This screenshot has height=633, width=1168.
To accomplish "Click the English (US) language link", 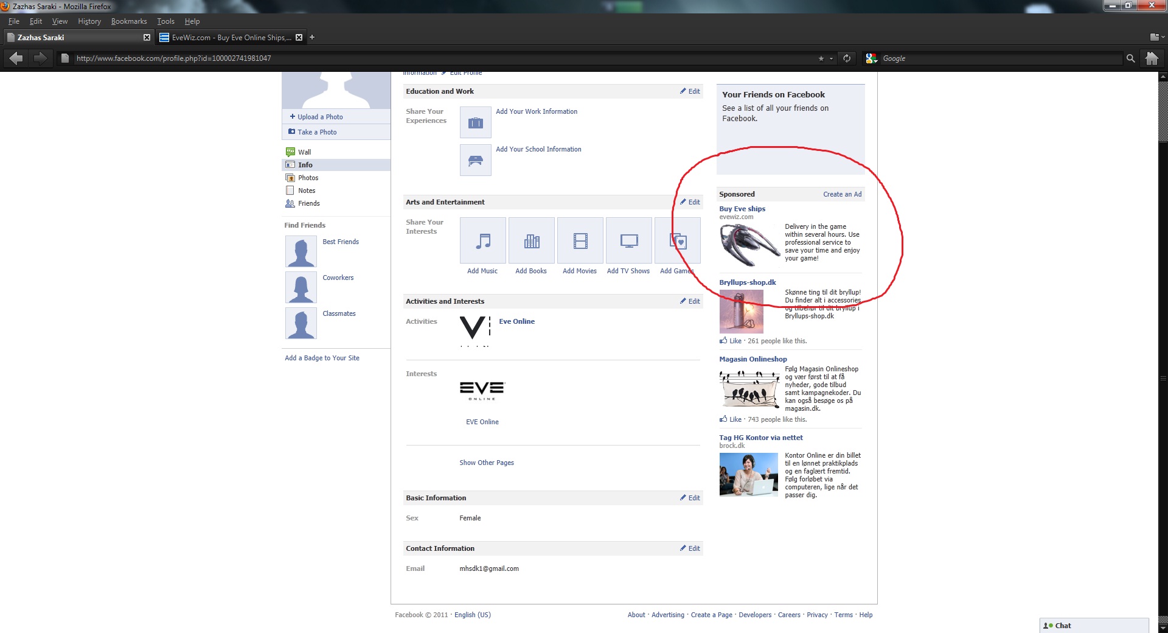I will coord(473,615).
